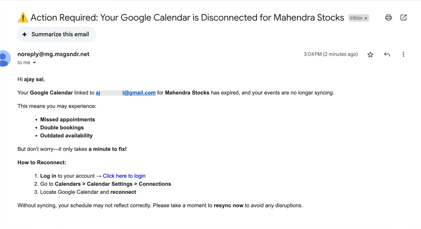Click the "Missed appointments" bullet text
Screen dimensions: 421x229
tap(68, 120)
